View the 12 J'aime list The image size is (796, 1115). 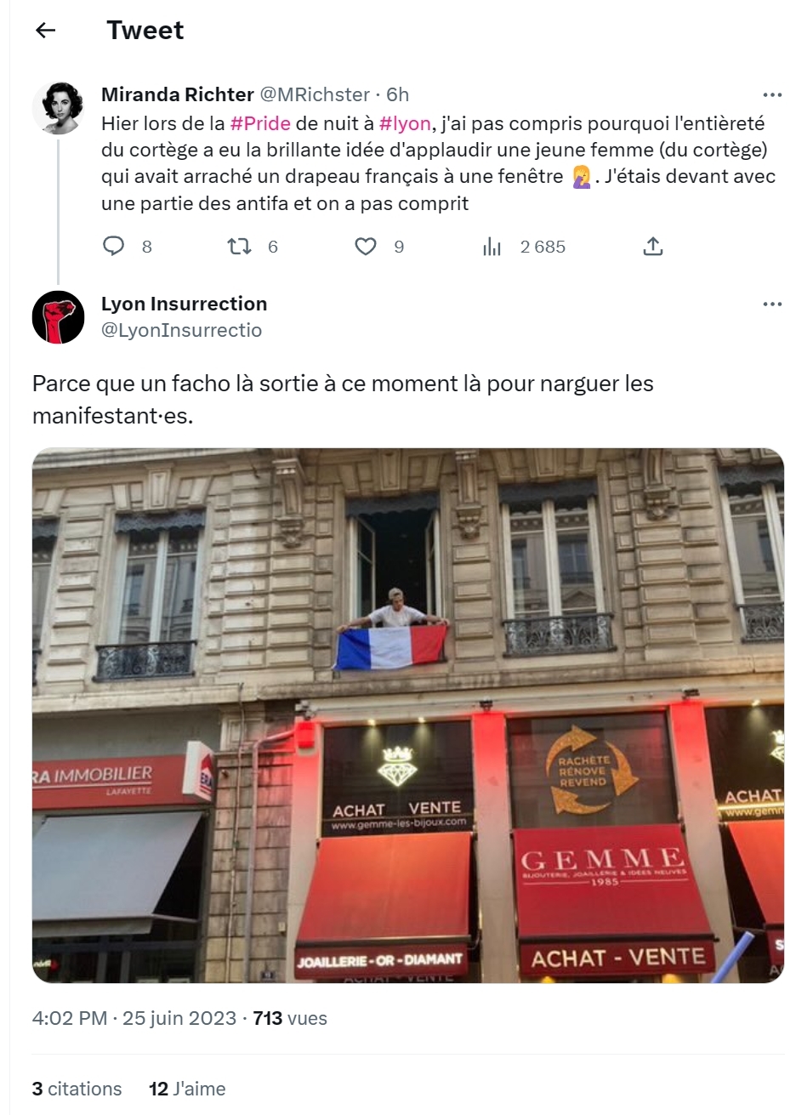click(187, 1089)
